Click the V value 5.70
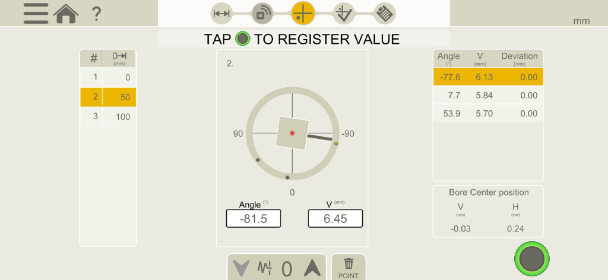This screenshot has height=280, width=608. click(x=484, y=113)
